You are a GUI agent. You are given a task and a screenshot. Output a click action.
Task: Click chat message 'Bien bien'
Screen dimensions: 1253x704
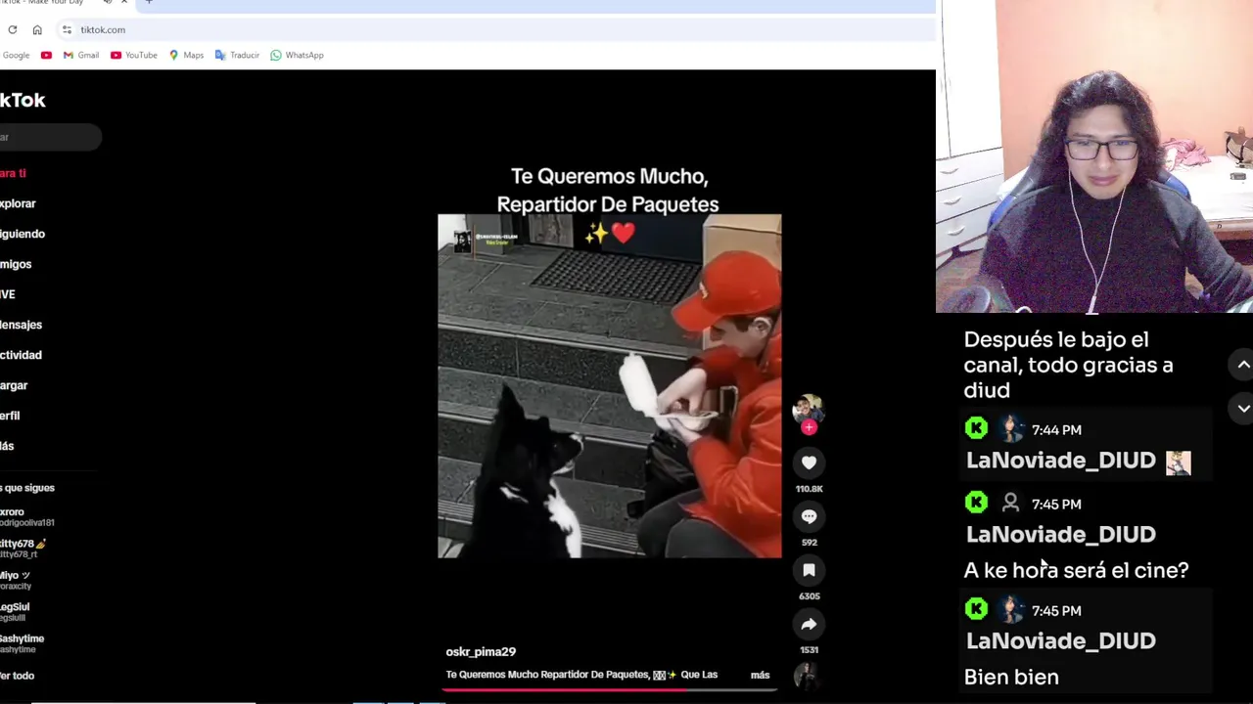pos(1011,677)
